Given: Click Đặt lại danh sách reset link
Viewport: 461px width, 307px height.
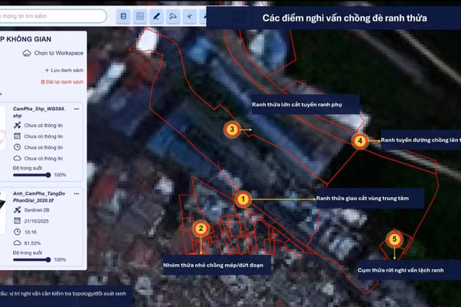Looking at the screenshot, I should pos(62,82).
